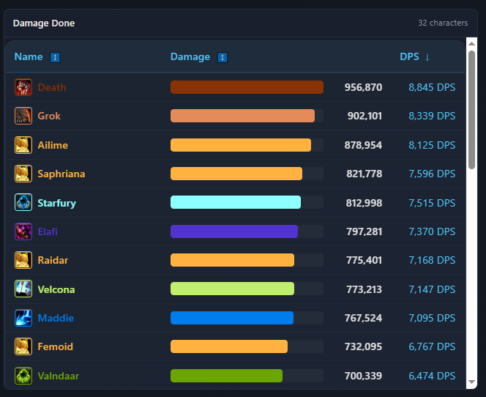Click the damage value 773,213
486x397 pixels.
click(364, 289)
